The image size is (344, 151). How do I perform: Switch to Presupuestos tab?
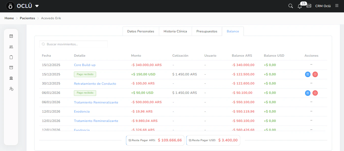pyautogui.click(x=207, y=31)
